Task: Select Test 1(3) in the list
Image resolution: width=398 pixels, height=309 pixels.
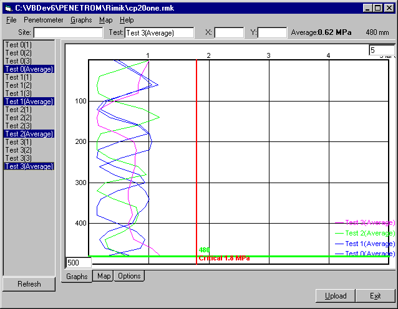Action: (x=29, y=93)
